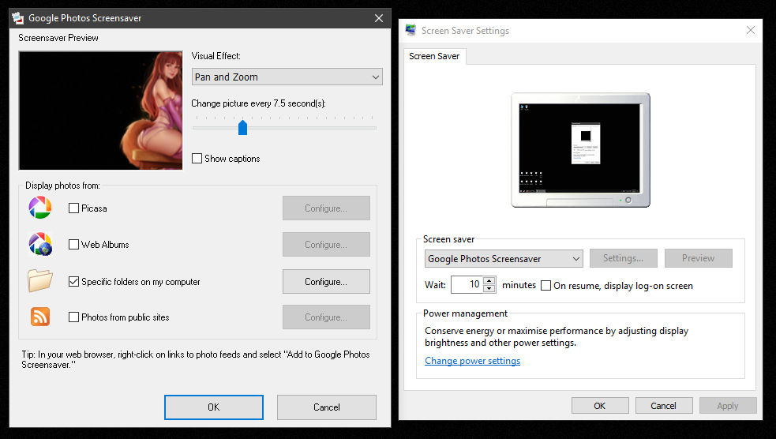Click the Preview button in Screen Saver Settings
Image resolution: width=776 pixels, height=439 pixels.
[699, 258]
